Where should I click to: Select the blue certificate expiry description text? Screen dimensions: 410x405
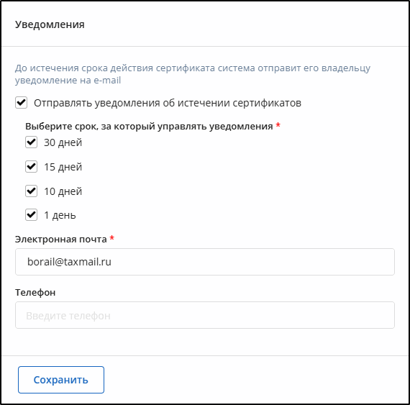193,74
